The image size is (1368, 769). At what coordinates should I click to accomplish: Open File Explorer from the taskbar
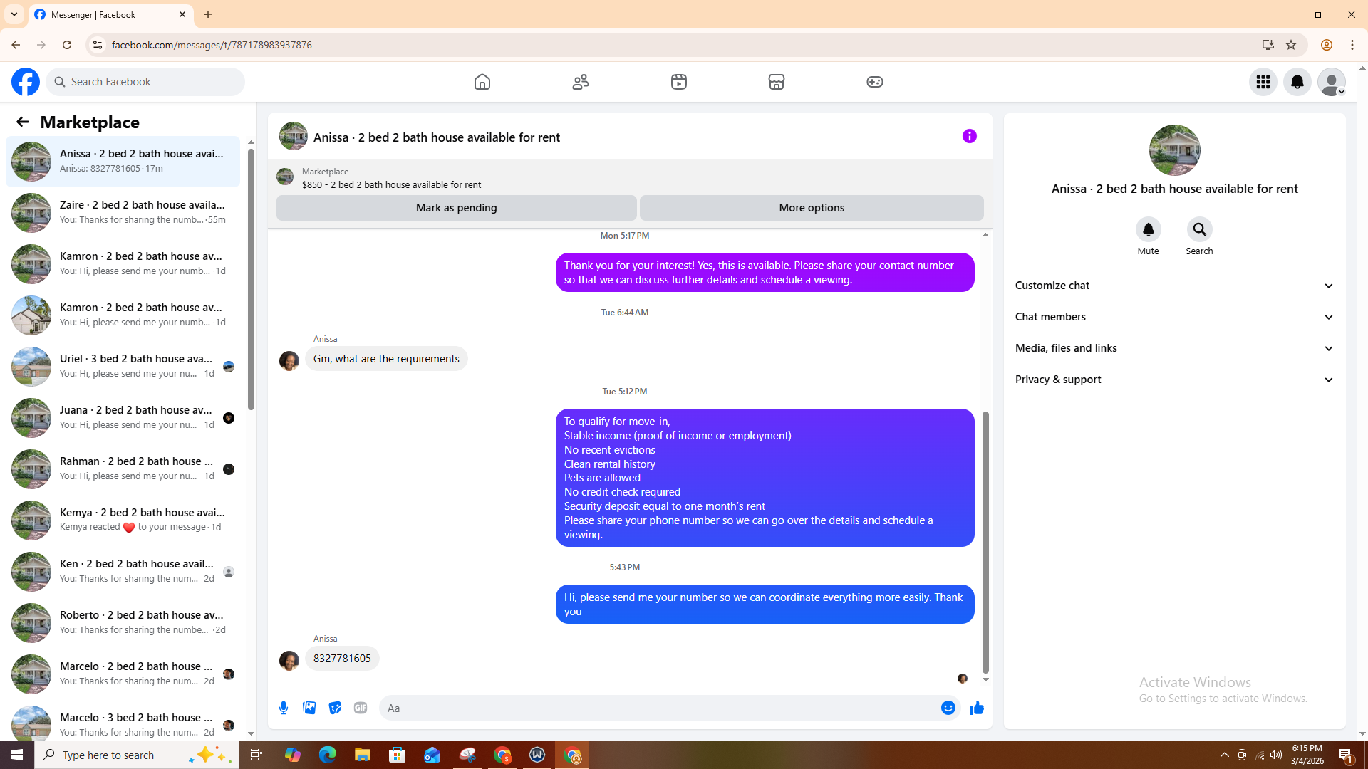(363, 755)
